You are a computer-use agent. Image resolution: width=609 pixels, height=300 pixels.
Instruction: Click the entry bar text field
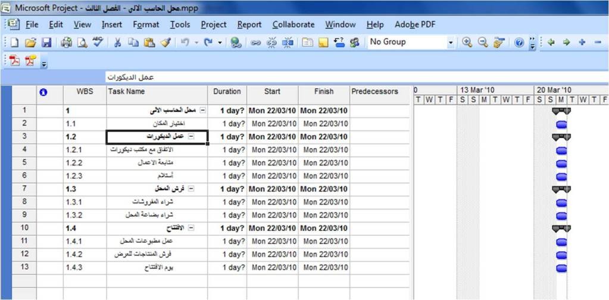pyautogui.click(x=357, y=77)
